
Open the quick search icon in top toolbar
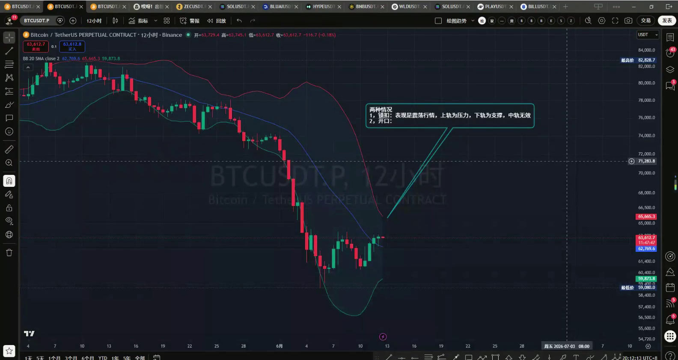pyautogui.click(x=588, y=21)
